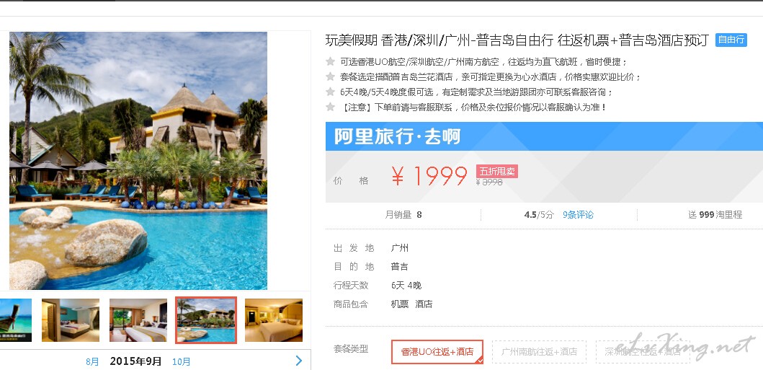Click the large pool resort main image
The height and width of the screenshot is (370, 763).
(138, 161)
